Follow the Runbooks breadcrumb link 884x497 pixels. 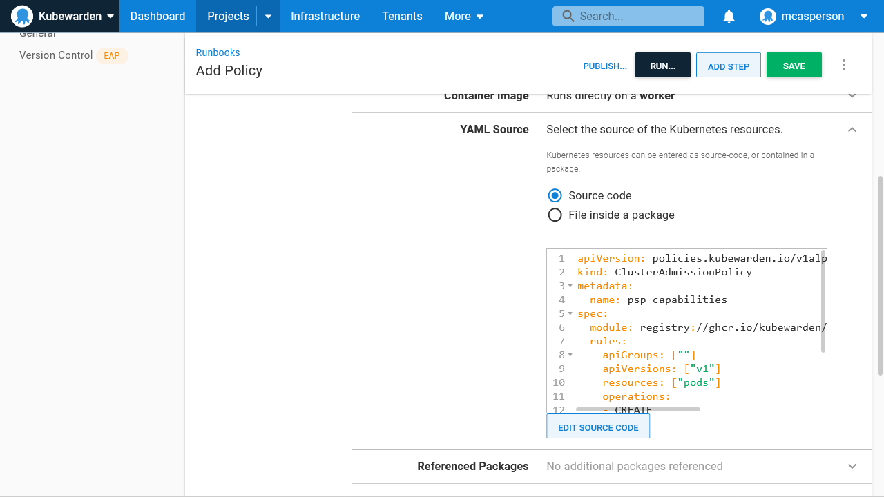218,52
